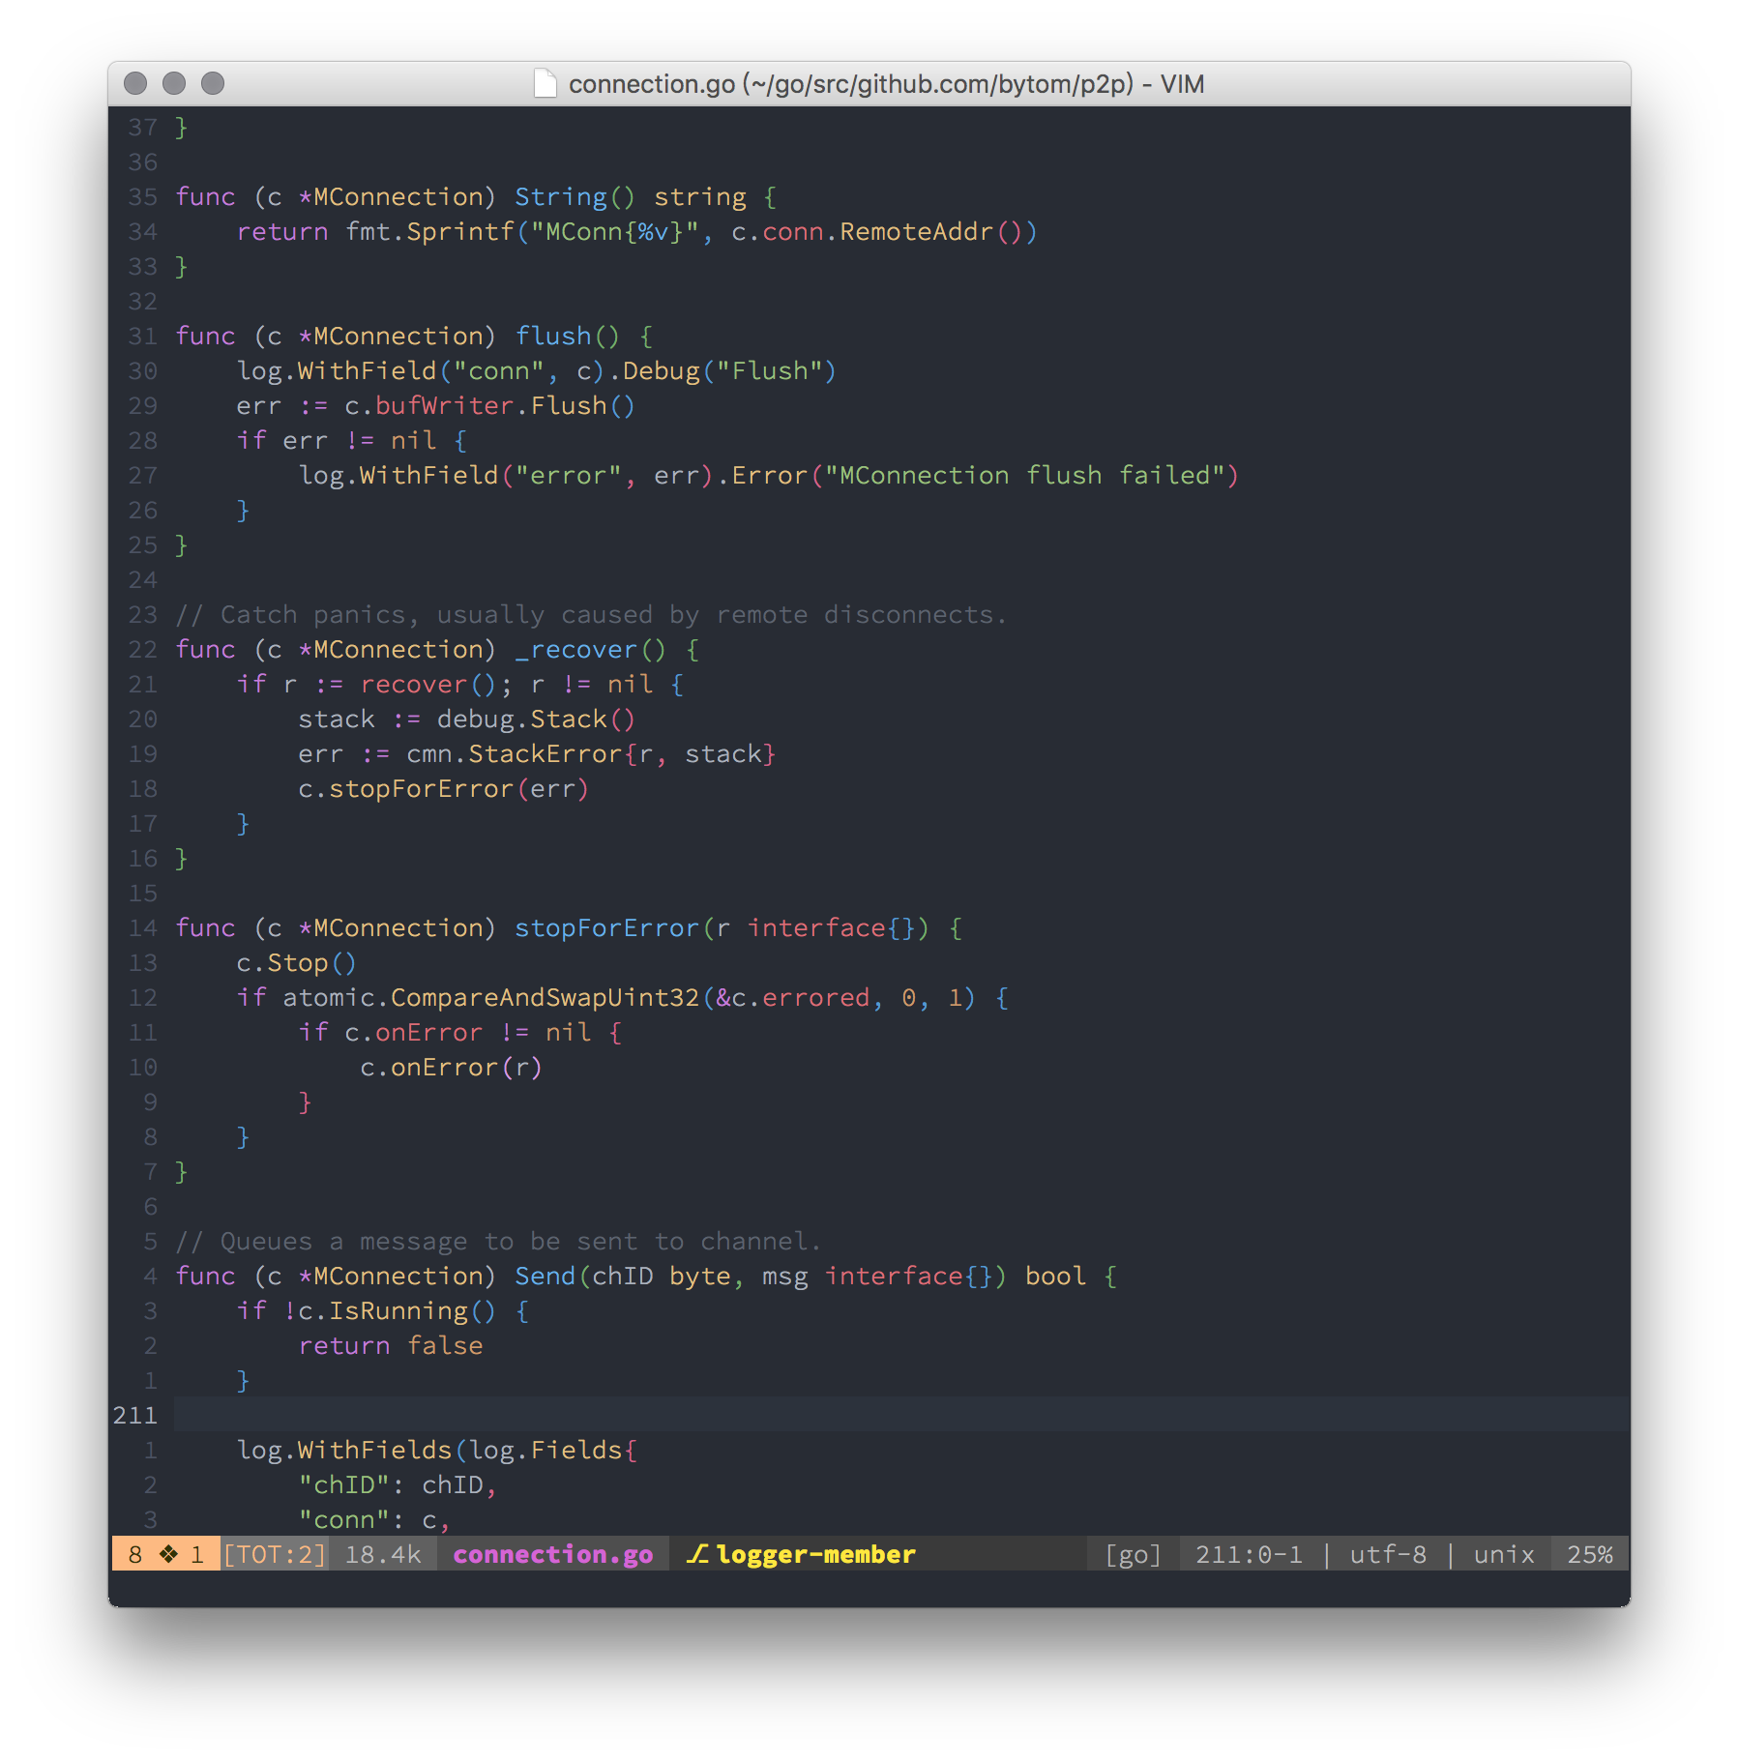Click the orange error count 8 segment
This screenshot has width=1739, height=1762.
click(x=135, y=1554)
